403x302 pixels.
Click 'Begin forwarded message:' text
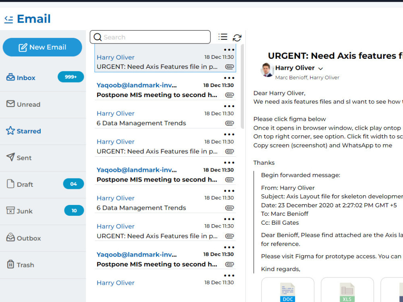301,175
